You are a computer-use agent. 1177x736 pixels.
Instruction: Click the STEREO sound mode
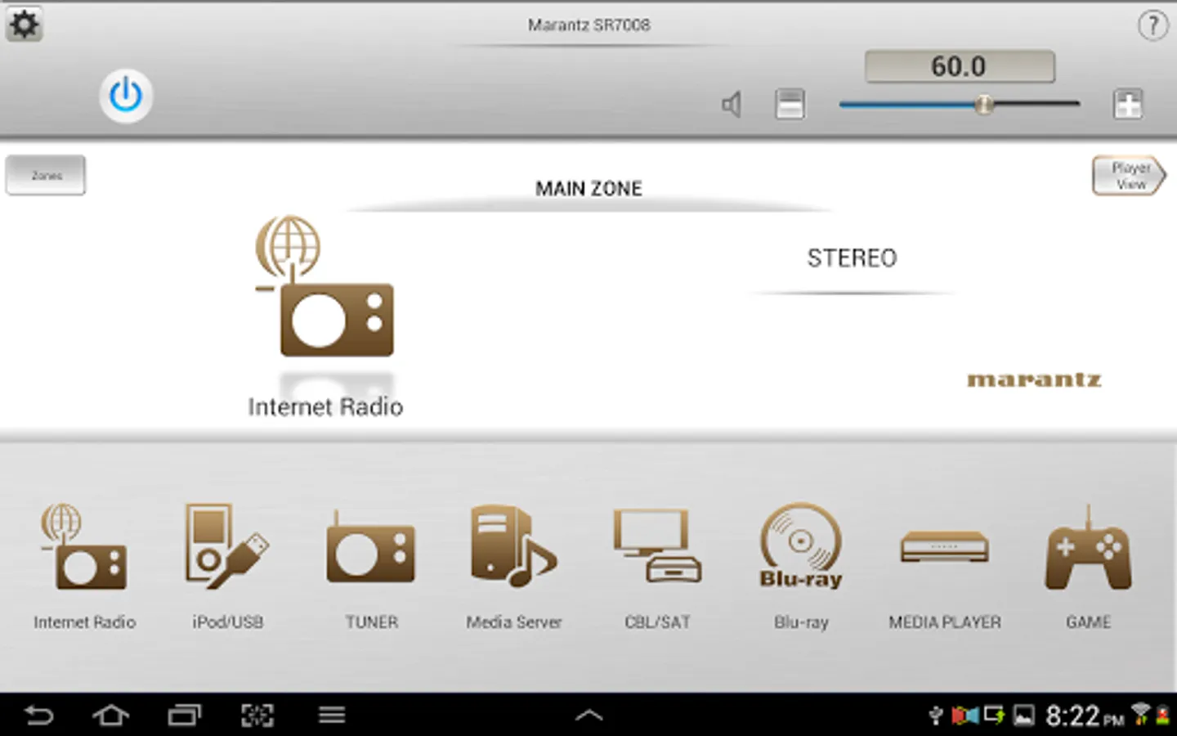click(852, 258)
